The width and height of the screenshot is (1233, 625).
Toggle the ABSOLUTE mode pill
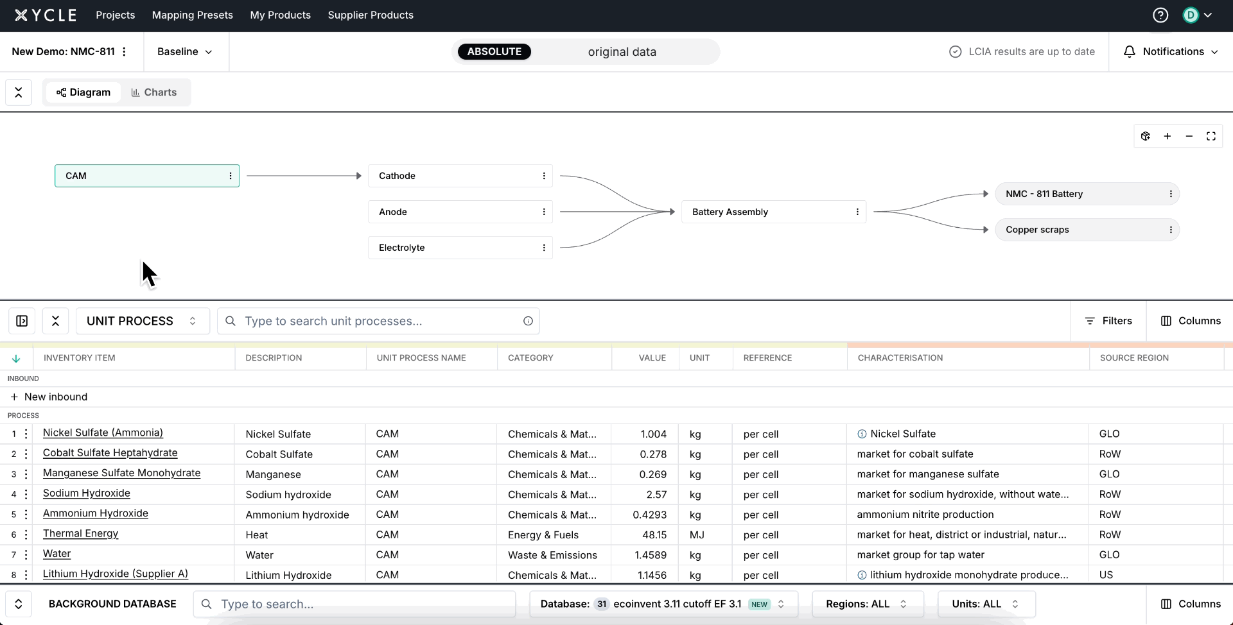(494, 51)
